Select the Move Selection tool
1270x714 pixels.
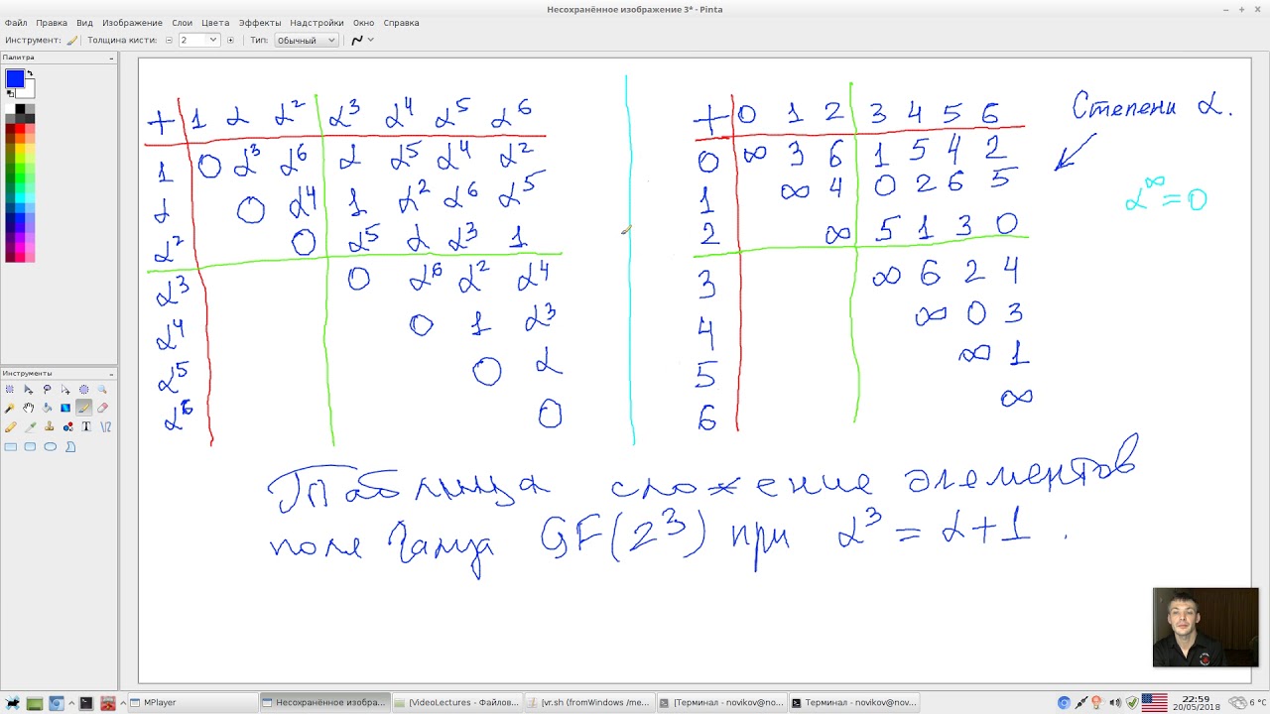65,390
